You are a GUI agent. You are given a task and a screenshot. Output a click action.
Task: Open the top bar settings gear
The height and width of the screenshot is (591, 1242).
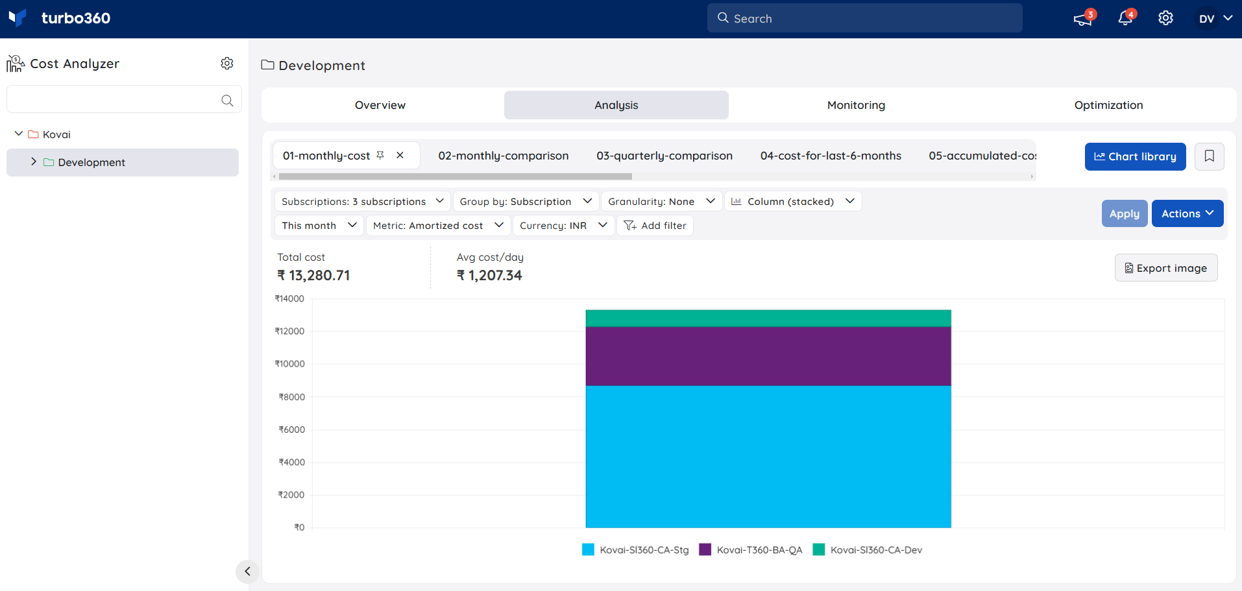click(1165, 18)
